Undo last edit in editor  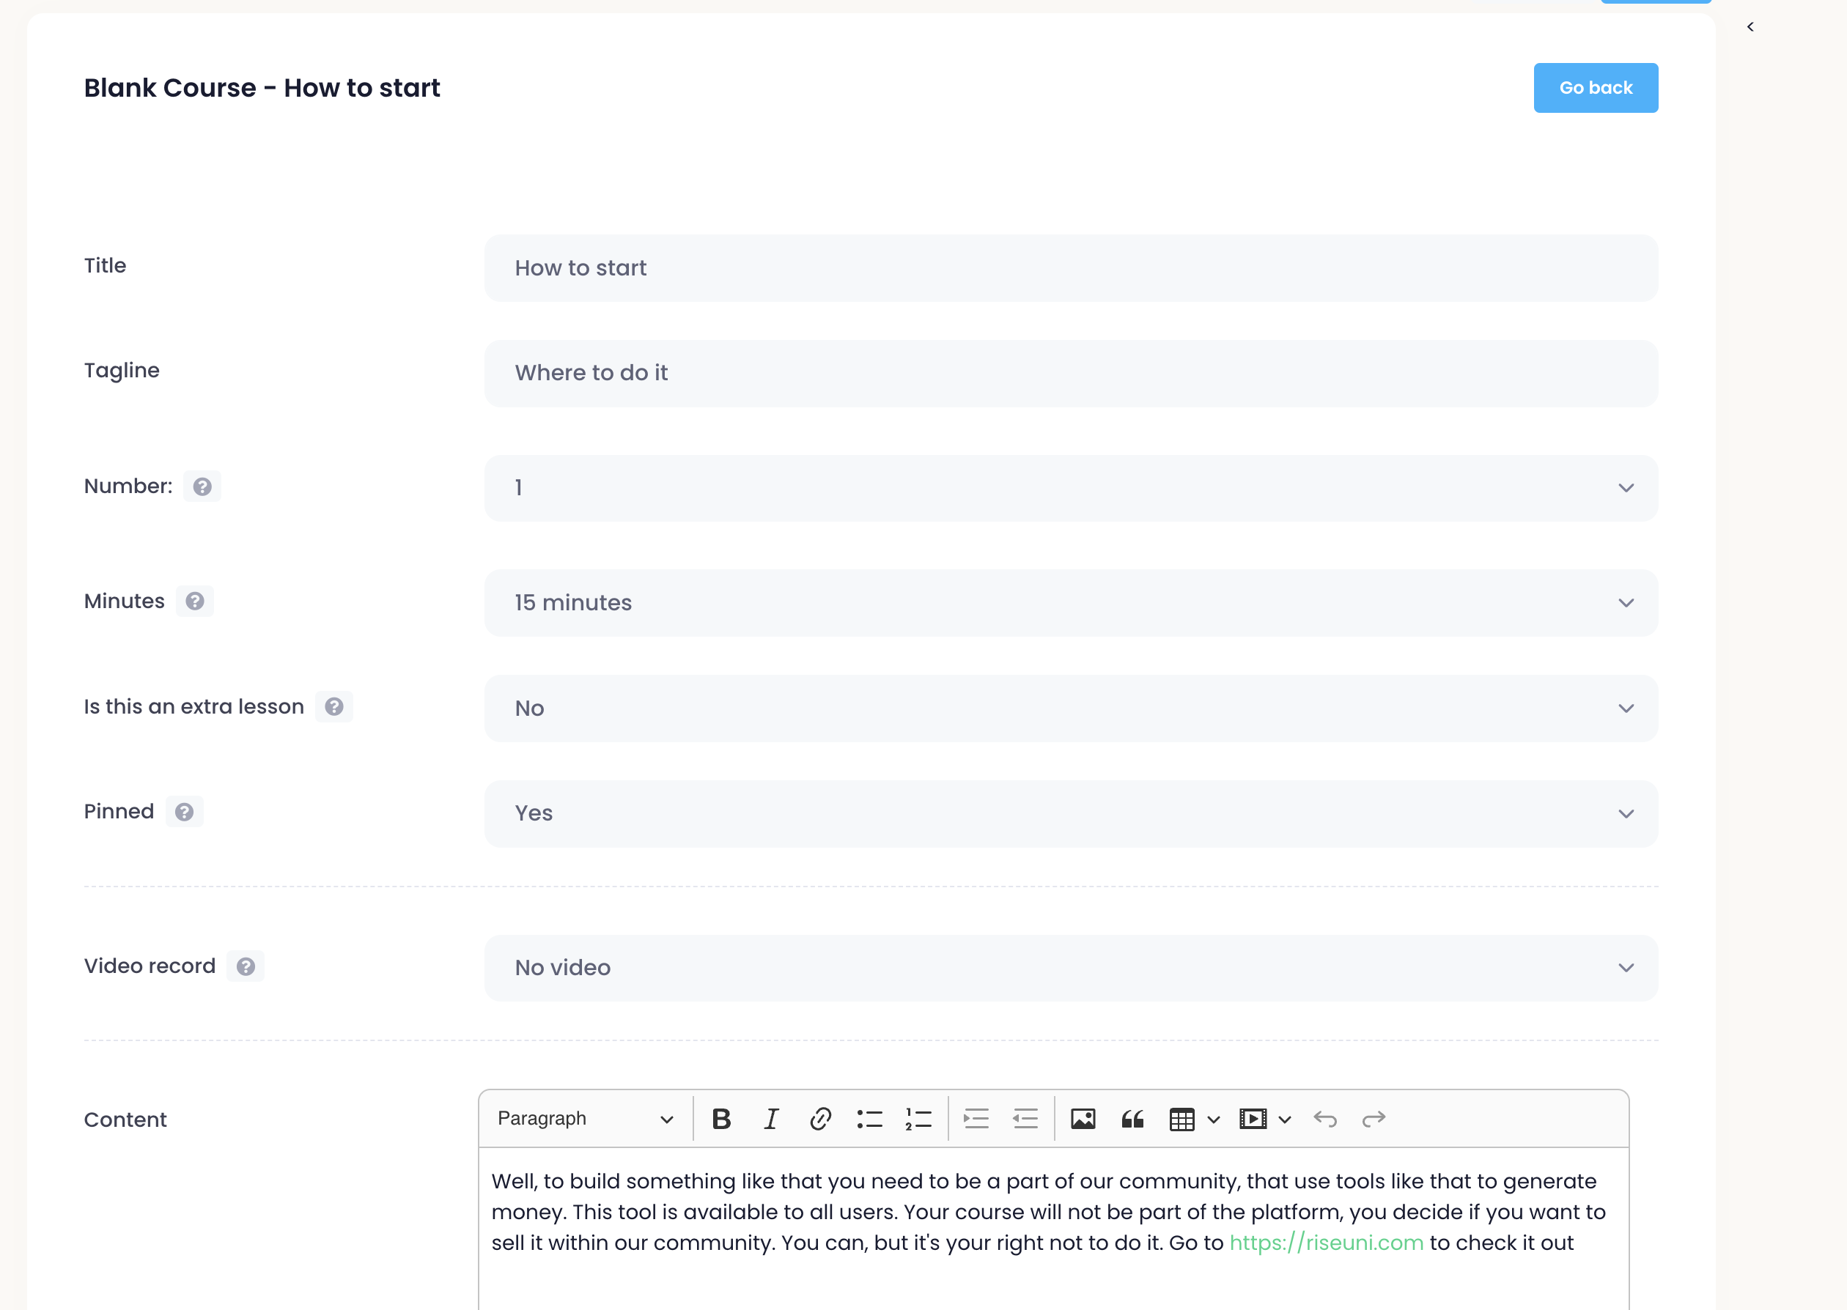(1325, 1119)
